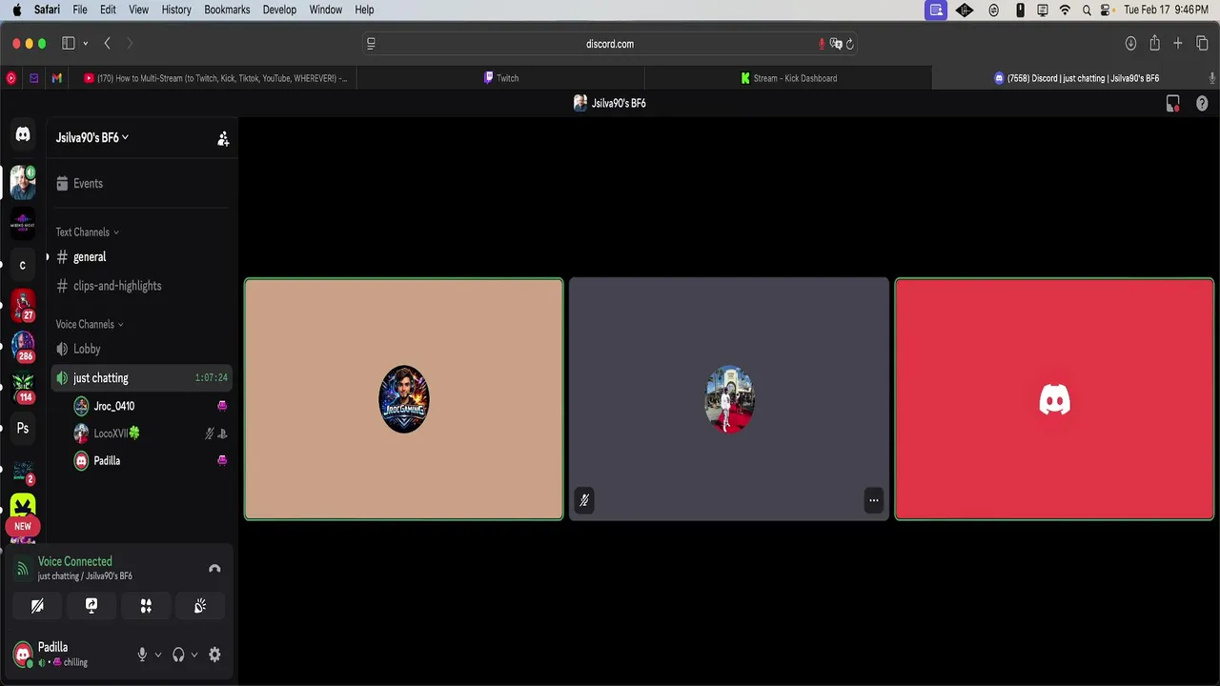Open Safari History menu

[x=176, y=10]
